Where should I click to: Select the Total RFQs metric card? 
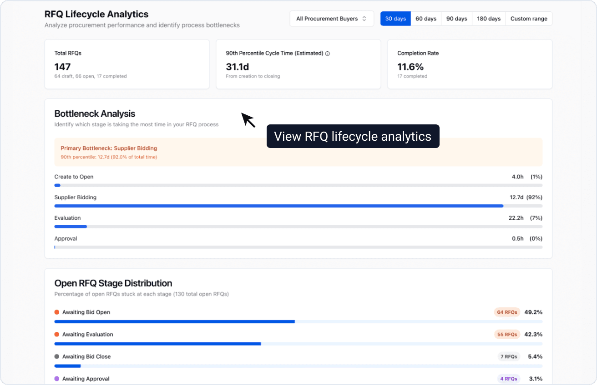[126, 64]
